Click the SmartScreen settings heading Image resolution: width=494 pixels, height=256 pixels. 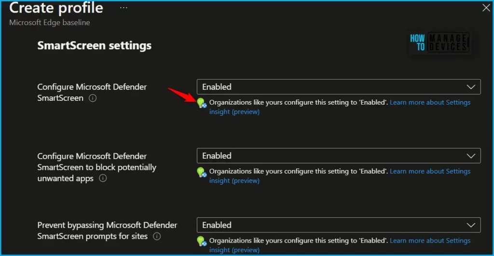(x=95, y=46)
